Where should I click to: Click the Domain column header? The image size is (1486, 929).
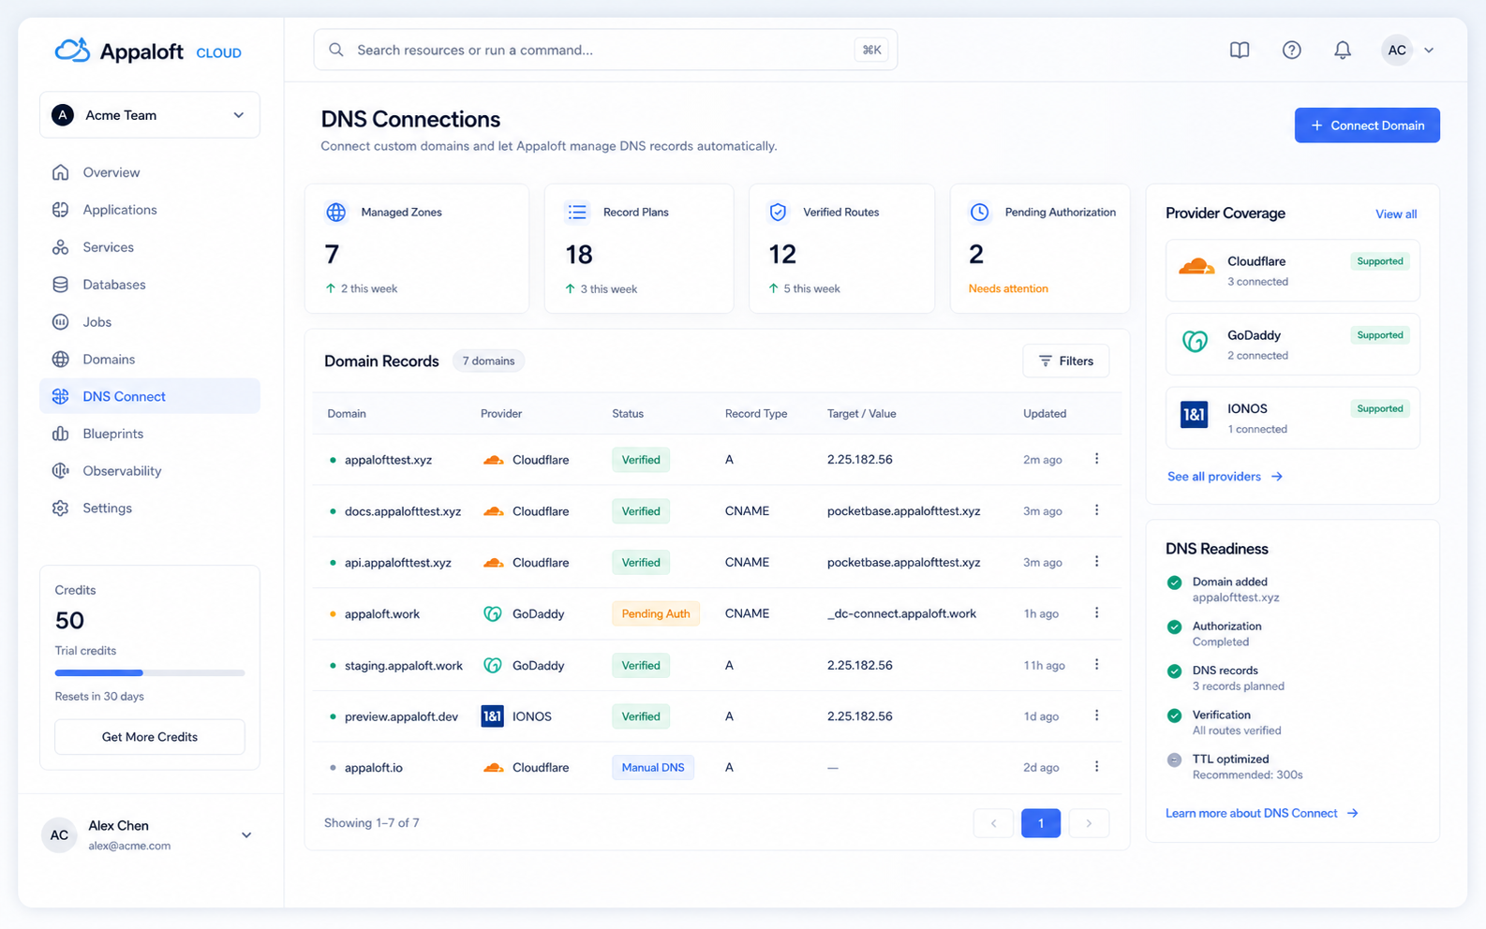[x=347, y=413]
